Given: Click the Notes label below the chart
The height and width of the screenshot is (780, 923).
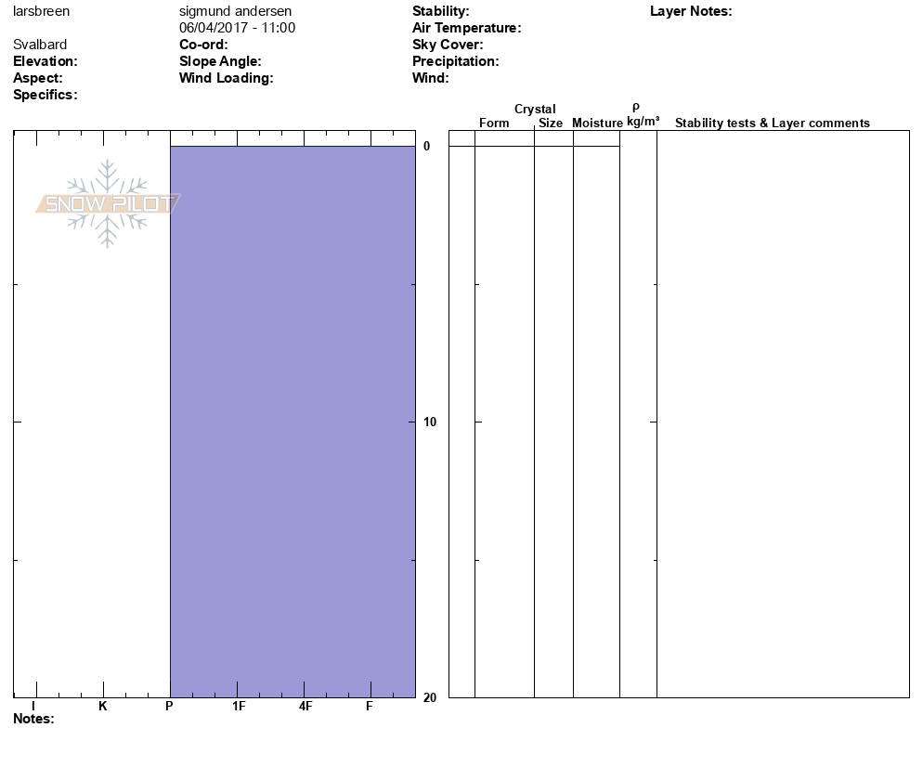Looking at the screenshot, I should tap(33, 719).
